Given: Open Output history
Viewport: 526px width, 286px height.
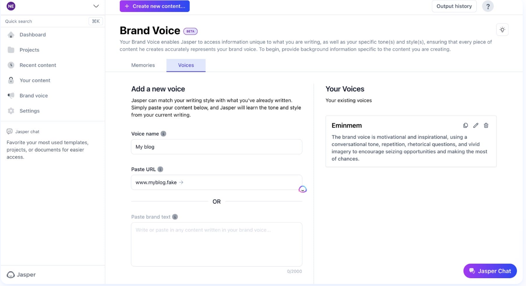Looking at the screenshot, I should click(454, 6).
